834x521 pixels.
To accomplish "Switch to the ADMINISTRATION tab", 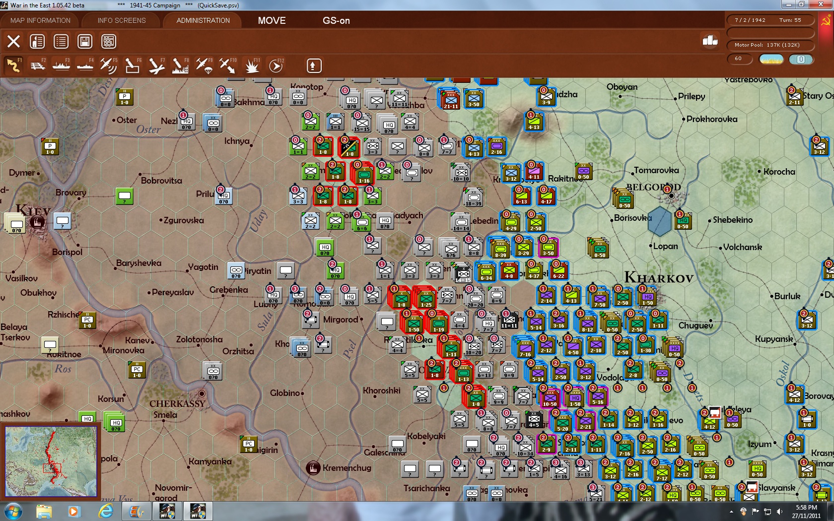I will click(203, 20).
